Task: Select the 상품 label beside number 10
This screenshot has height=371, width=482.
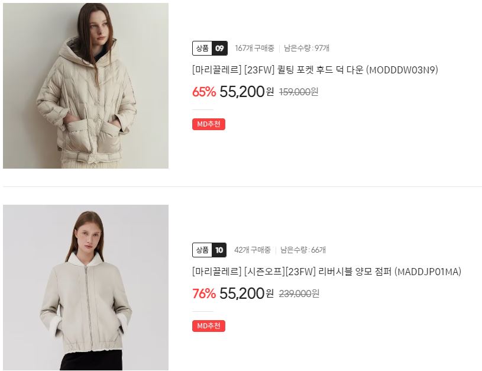Action: (202, 250)
